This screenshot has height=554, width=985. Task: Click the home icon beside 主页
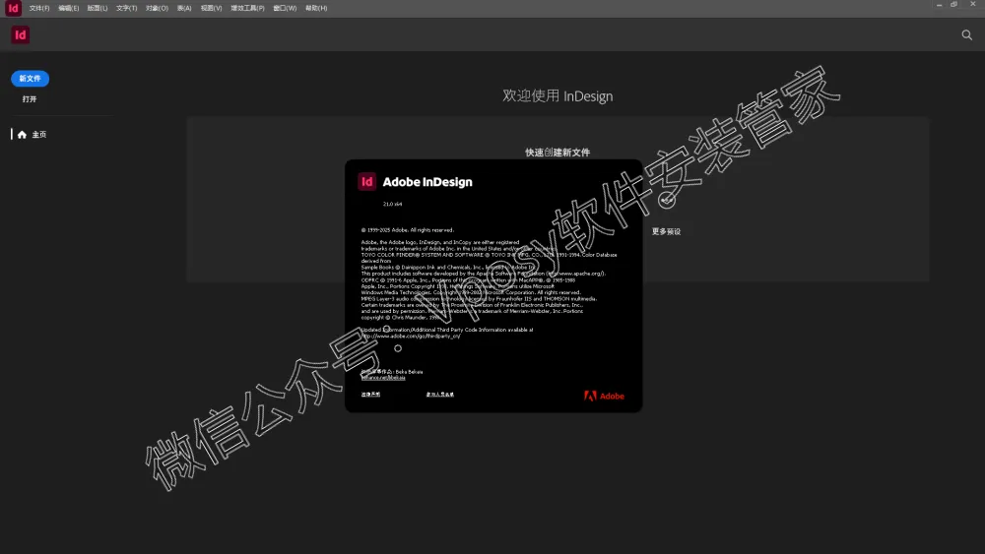22,135
